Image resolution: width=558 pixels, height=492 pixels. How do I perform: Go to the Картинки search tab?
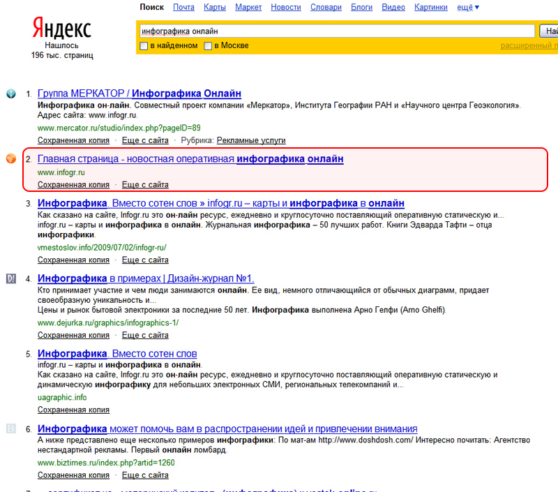click(x=430, y=8)
